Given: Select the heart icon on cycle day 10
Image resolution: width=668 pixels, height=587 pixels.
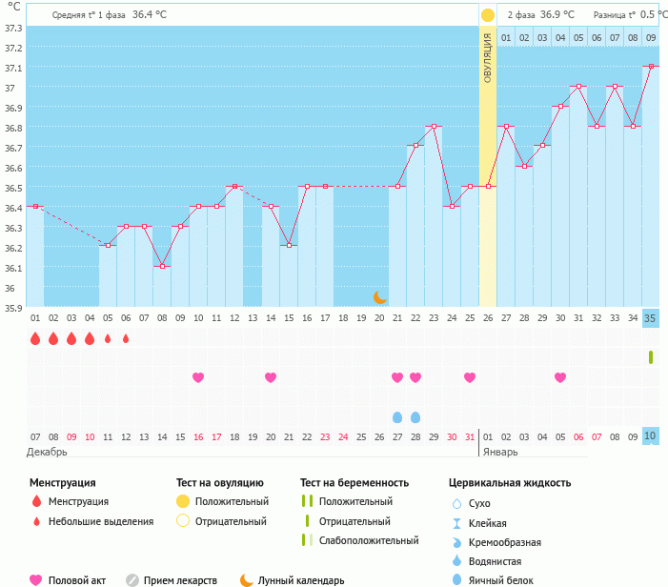Looking at the screenshot, I should pyautogui.click(x=198, y=377).
